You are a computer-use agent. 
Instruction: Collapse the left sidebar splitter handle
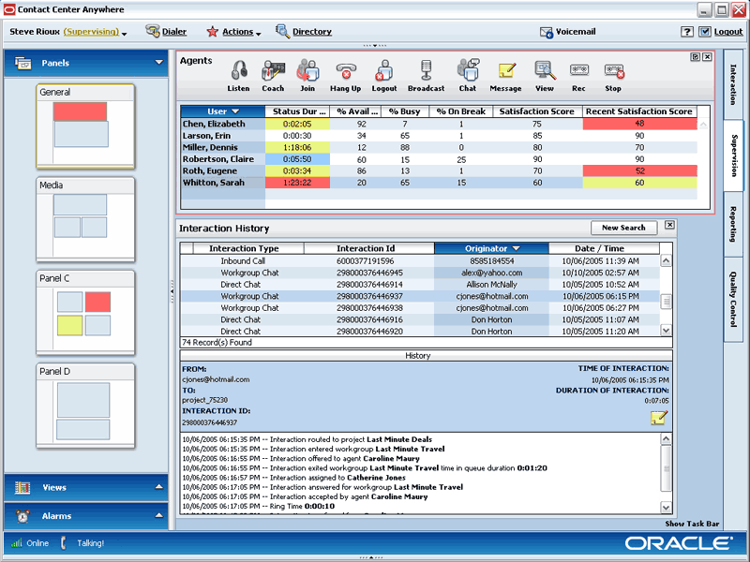click(172, 289)
